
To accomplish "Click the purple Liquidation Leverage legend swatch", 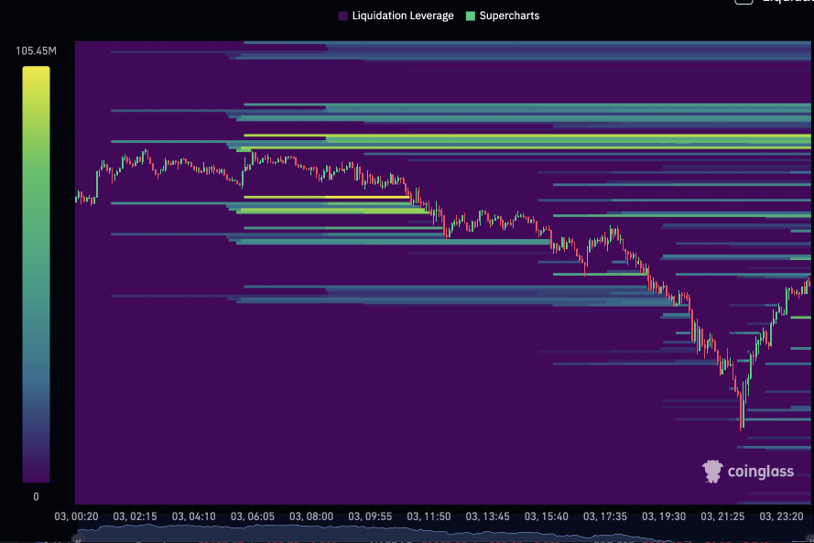I will tap(343, 16).
